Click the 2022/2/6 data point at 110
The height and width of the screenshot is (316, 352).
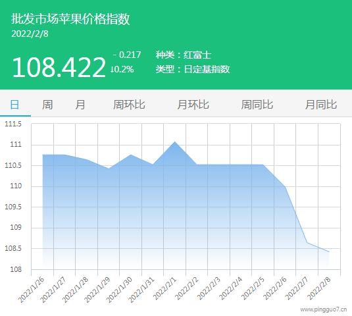coord(285,186)
